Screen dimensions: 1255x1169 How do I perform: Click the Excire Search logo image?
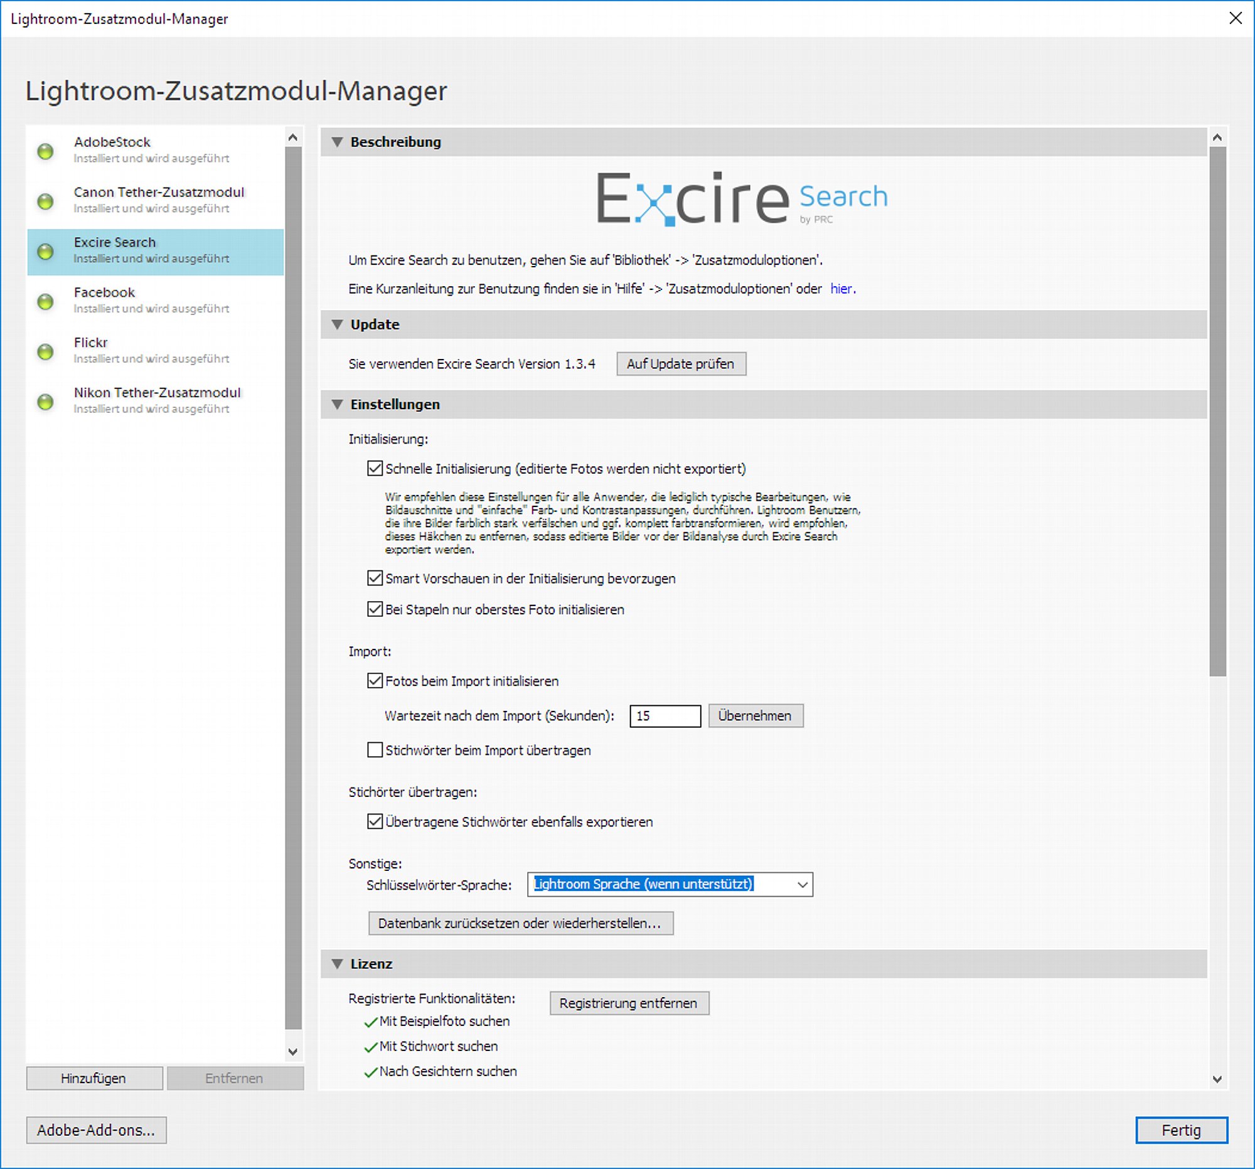click(x=742, y=199)
